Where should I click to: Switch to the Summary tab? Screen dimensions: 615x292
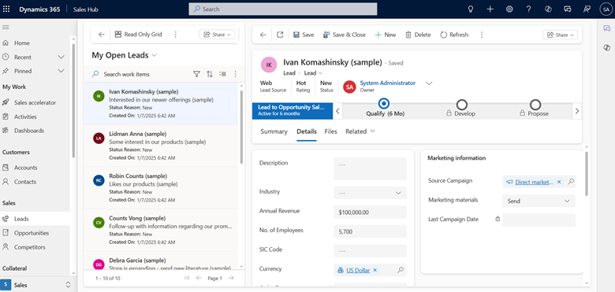[274, 131]
